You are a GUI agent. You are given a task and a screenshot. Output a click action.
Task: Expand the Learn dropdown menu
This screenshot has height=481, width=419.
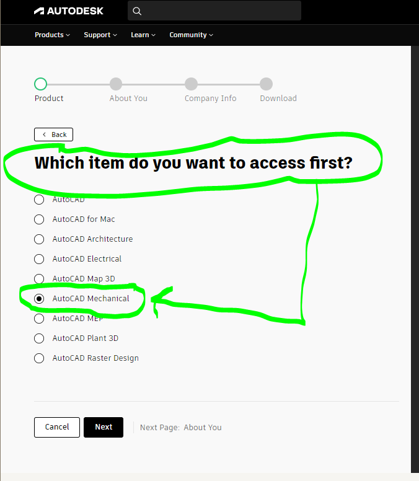[x=143, y=35]
